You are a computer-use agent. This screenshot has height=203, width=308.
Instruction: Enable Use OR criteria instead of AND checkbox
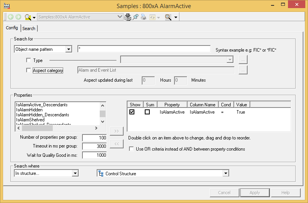[x=131, y=149]
